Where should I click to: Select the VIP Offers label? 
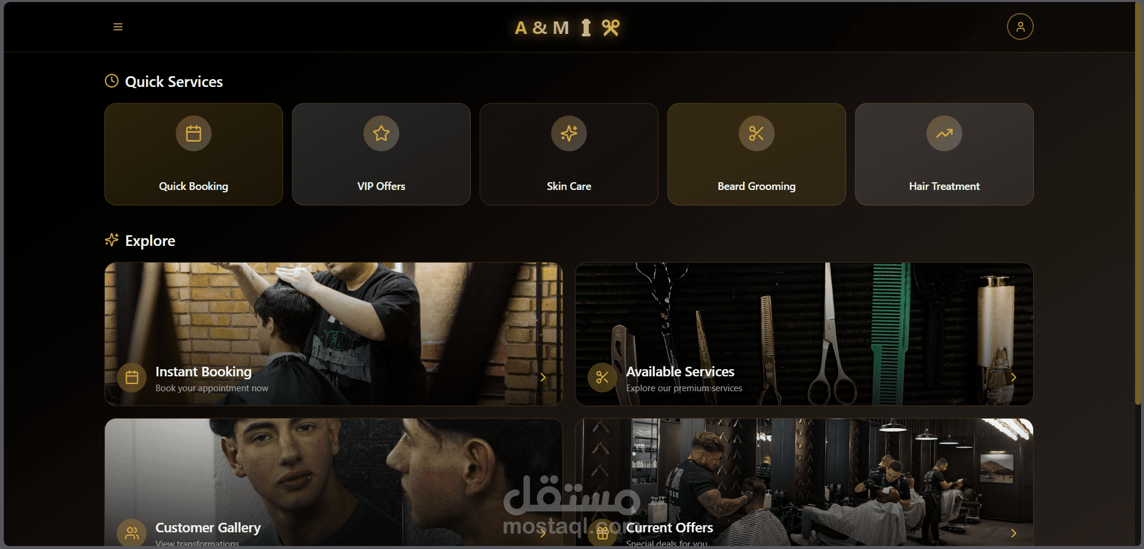[381, 186]
